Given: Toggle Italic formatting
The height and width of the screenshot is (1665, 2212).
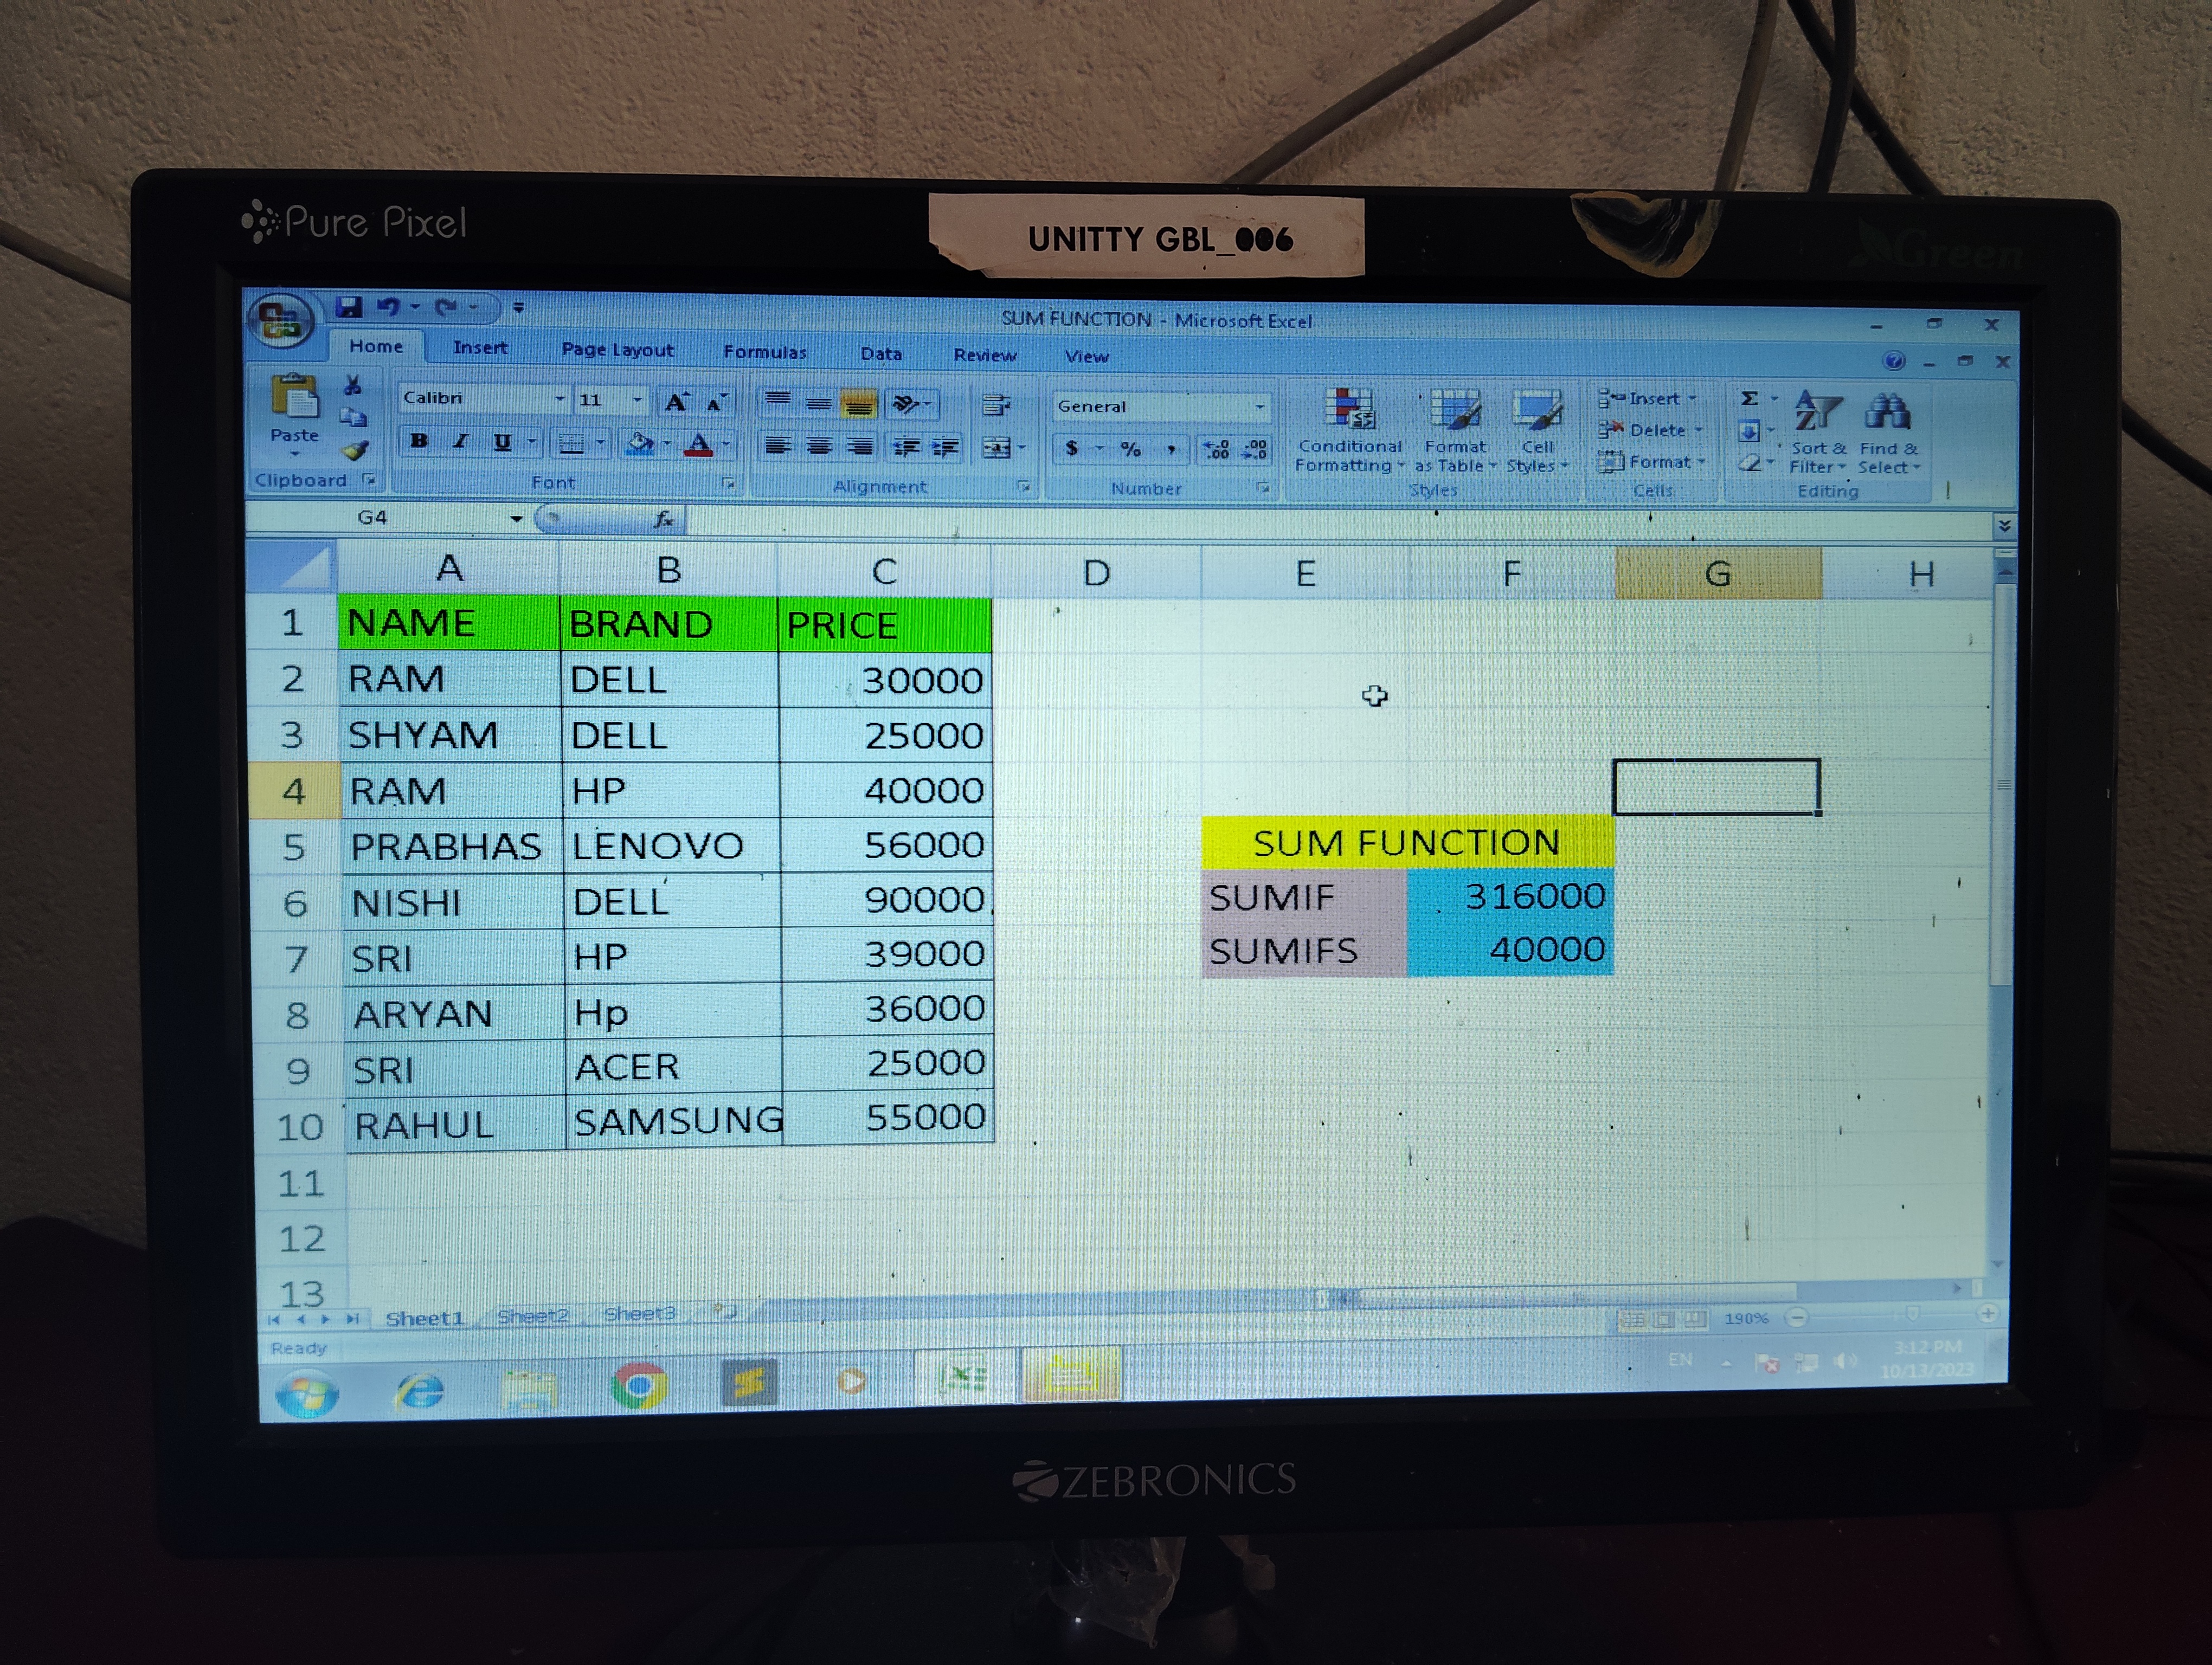Looking at the screenshot, I should [460, 442].
